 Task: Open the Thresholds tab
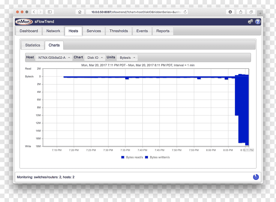click(x=118, y=31)
